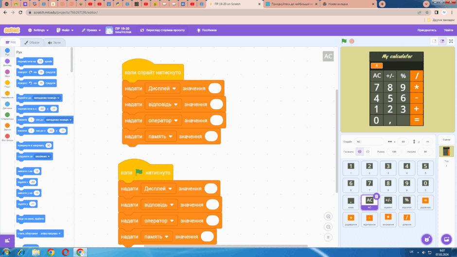Click Приєднатись link
This screenshot has height=257, width=457.
coord(427,30)
